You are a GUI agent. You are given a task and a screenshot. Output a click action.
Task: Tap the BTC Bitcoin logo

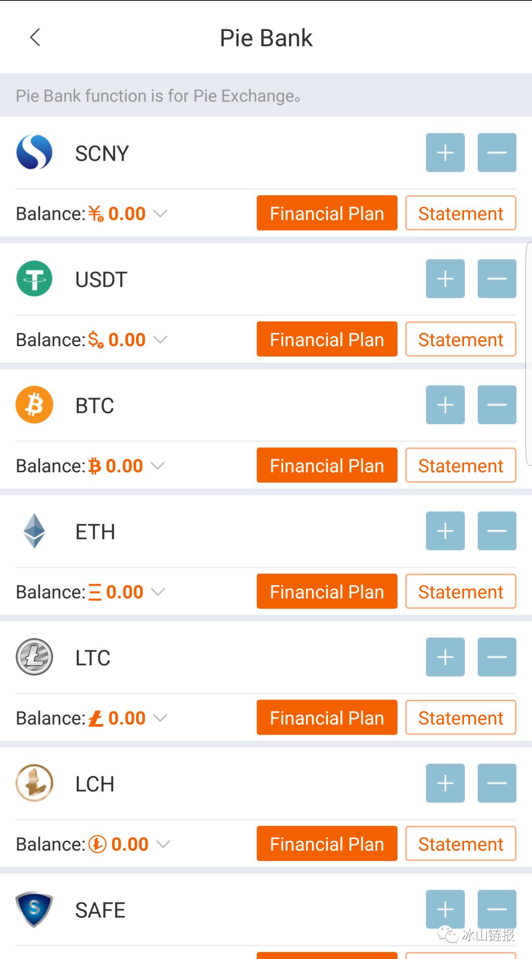[x=34, y=405]
